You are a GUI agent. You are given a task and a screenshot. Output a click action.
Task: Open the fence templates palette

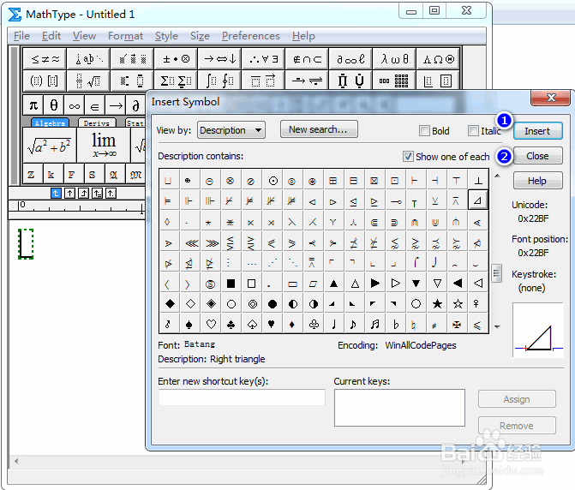click(45, 81)
